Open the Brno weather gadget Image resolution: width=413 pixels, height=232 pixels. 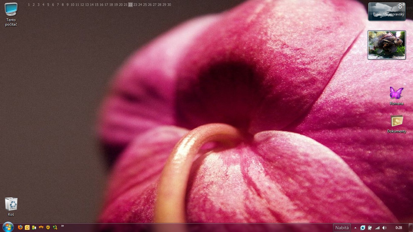[x=387, y=11]
